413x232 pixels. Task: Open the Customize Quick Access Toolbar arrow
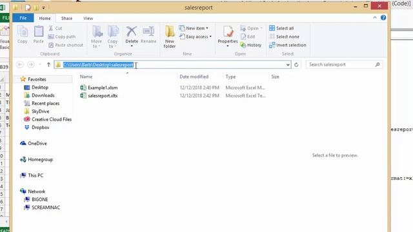pyautogui.click(x=43, y=8)
